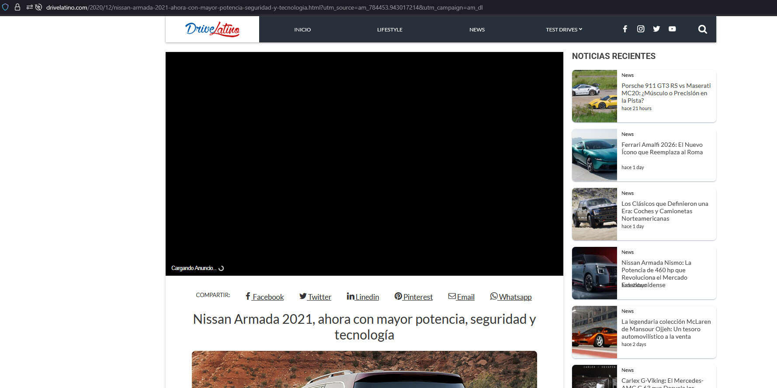Open the DriveLatino logo homepage
The height and width of the screenshot is (388, 777).
(x=212, y=29)
